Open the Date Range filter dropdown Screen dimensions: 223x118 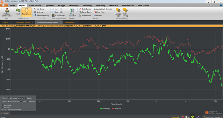pyautogui.click(x=86, y=9)
